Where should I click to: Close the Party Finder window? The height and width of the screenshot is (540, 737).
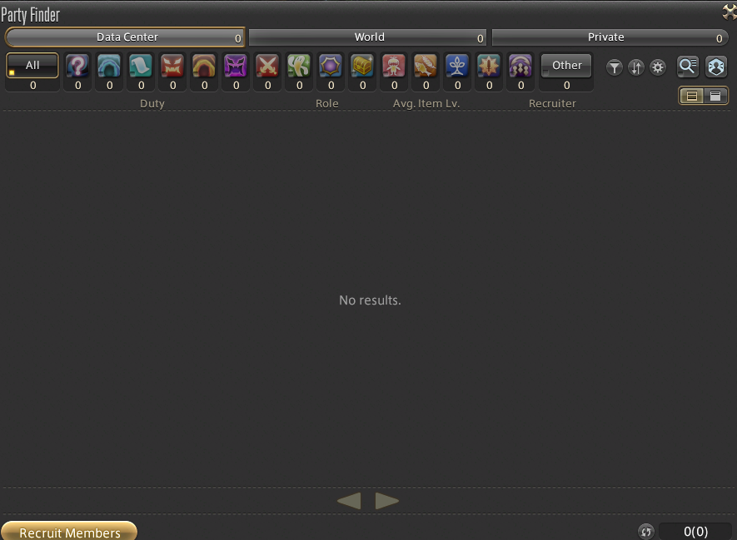[x=730, y=12]
